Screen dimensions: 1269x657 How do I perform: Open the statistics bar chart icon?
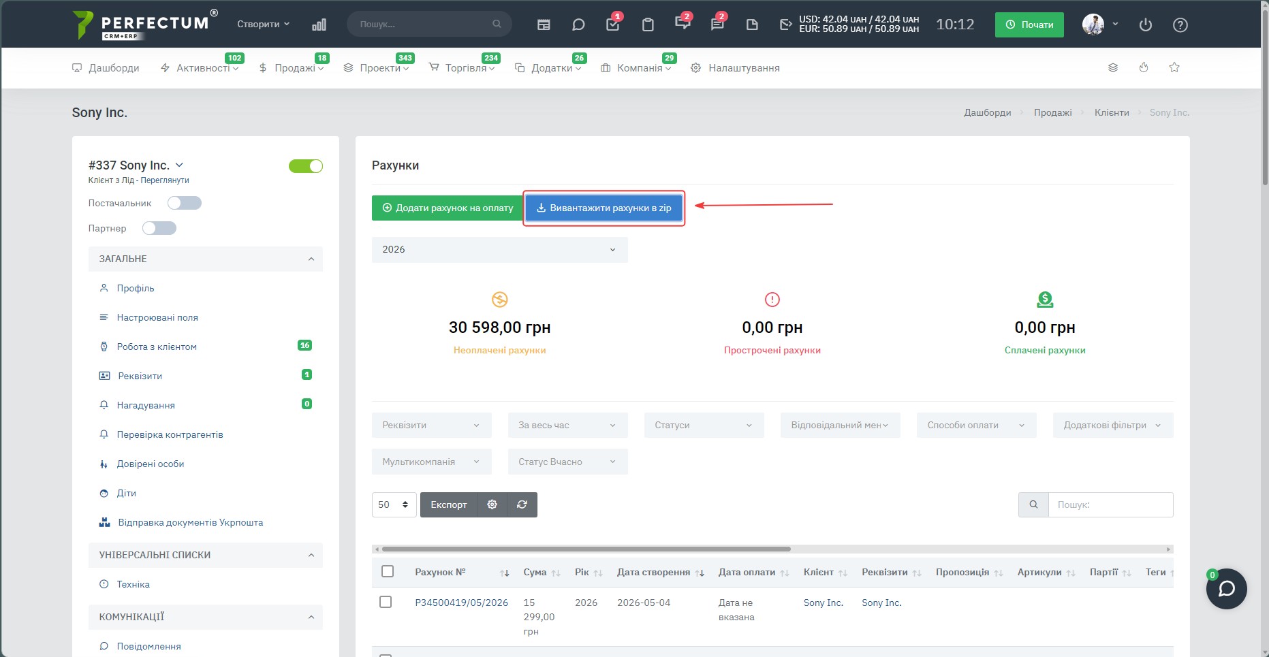[319, 25]
